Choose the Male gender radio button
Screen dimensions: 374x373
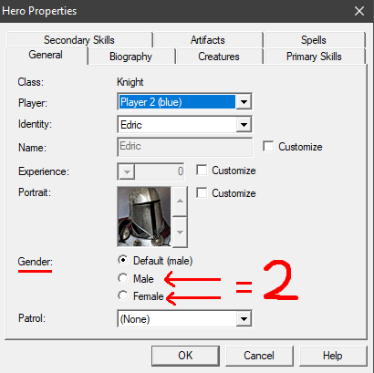pyautogui.click(x=123, y=278)
